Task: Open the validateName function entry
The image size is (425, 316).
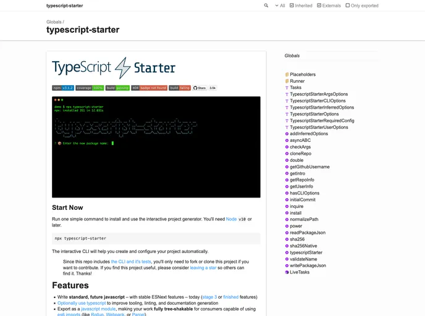Action: 303,259
